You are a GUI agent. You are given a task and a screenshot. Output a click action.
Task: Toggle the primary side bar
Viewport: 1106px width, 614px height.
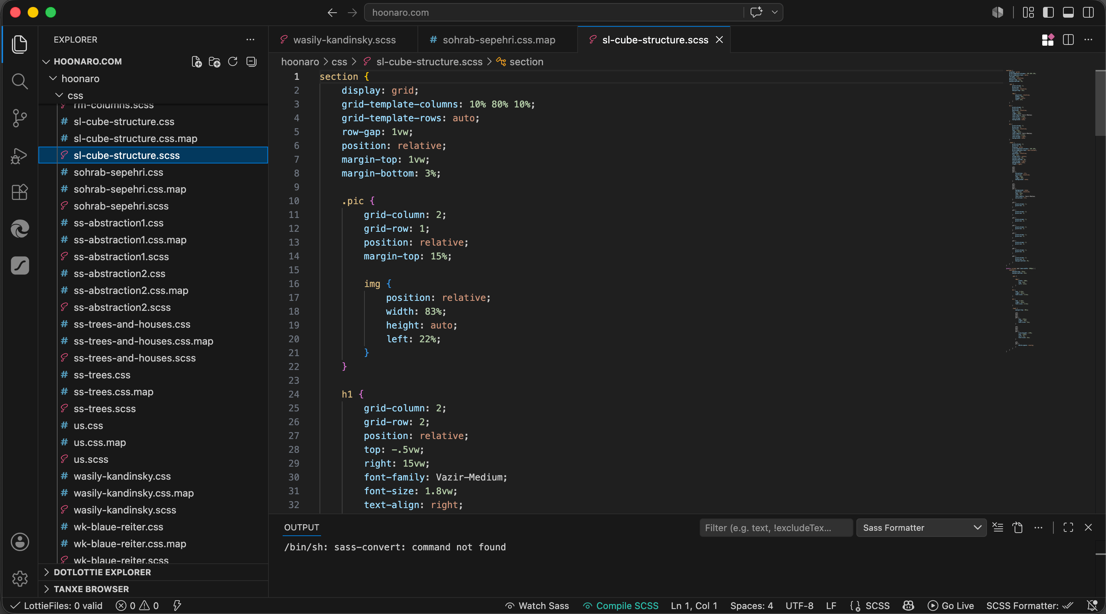pyautogui.click(x=1048, y=12)
